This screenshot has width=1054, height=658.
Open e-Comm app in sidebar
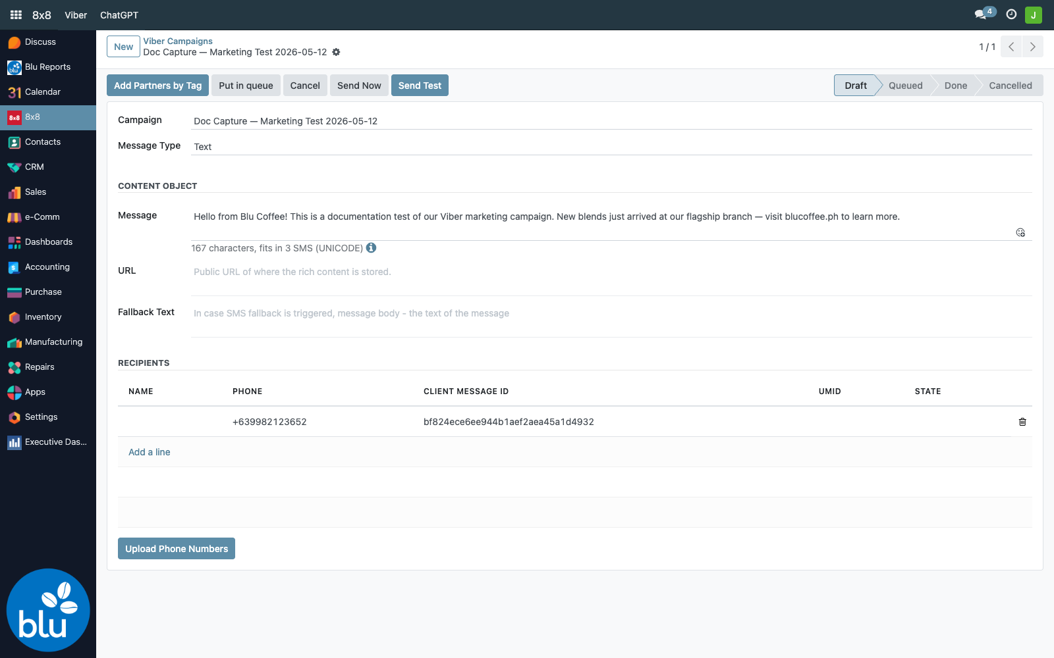point(48,217)
